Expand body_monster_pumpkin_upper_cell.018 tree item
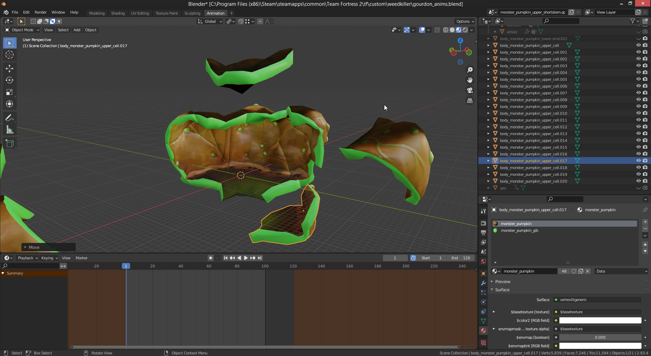The width and height of the screenshot is (651, 356). 489,168
